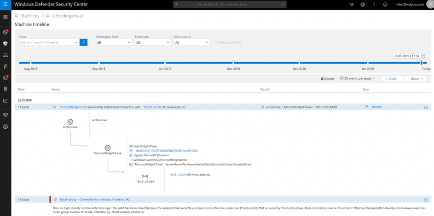Viewport: 434px width, 216px height.
Task: Open the Settings gear in sidebar
Action: point(5,127)
